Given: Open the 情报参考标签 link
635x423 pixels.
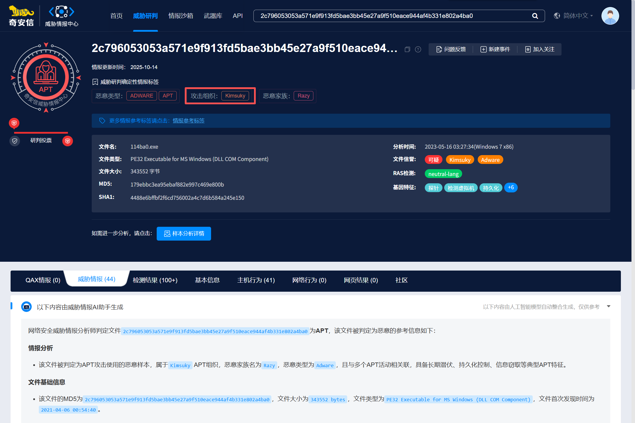Looking at the screenshot, I should 189,121.
